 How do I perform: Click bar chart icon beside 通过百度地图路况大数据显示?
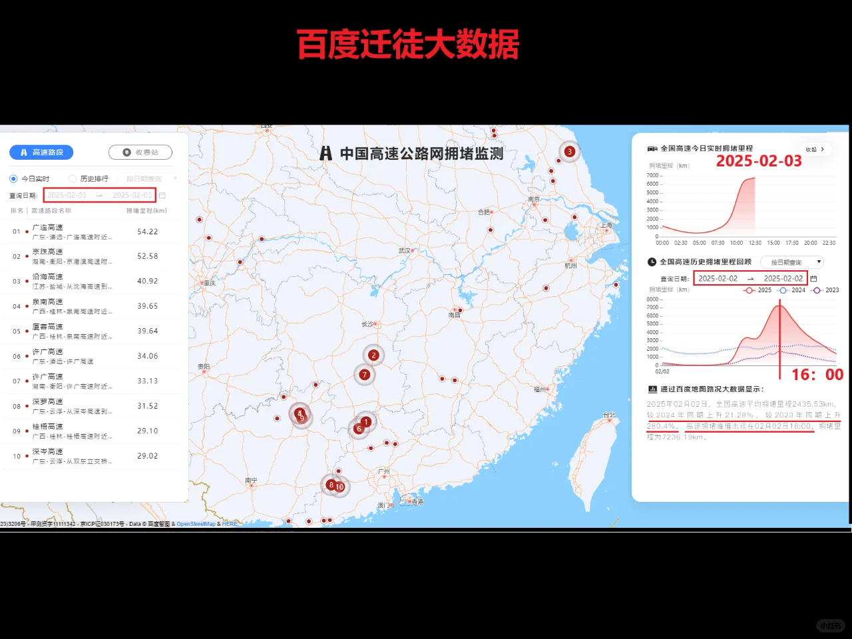click(x=652, y=389)
